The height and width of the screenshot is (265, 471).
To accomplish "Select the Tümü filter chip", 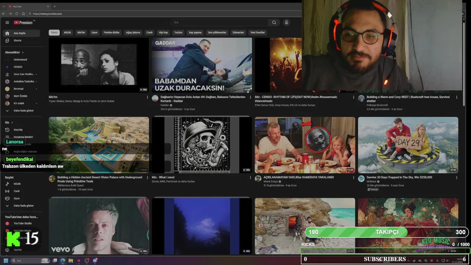I will point(54,32).
